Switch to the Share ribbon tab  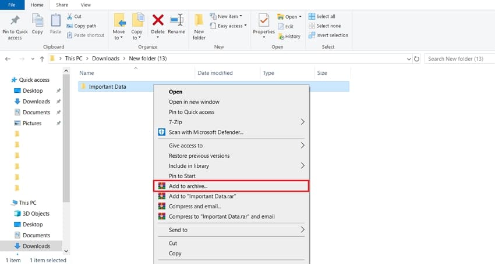62,5
